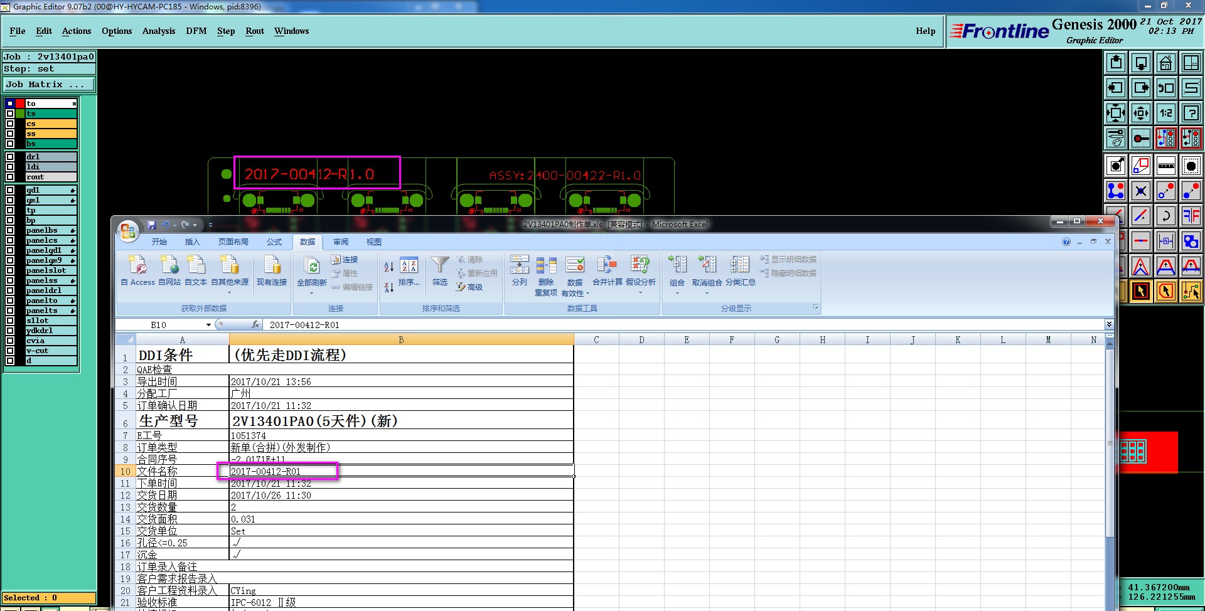Click the green color swatch of layer ts
The width and height of the screenshot is (1205, 611).
click(x=20, y=114)
